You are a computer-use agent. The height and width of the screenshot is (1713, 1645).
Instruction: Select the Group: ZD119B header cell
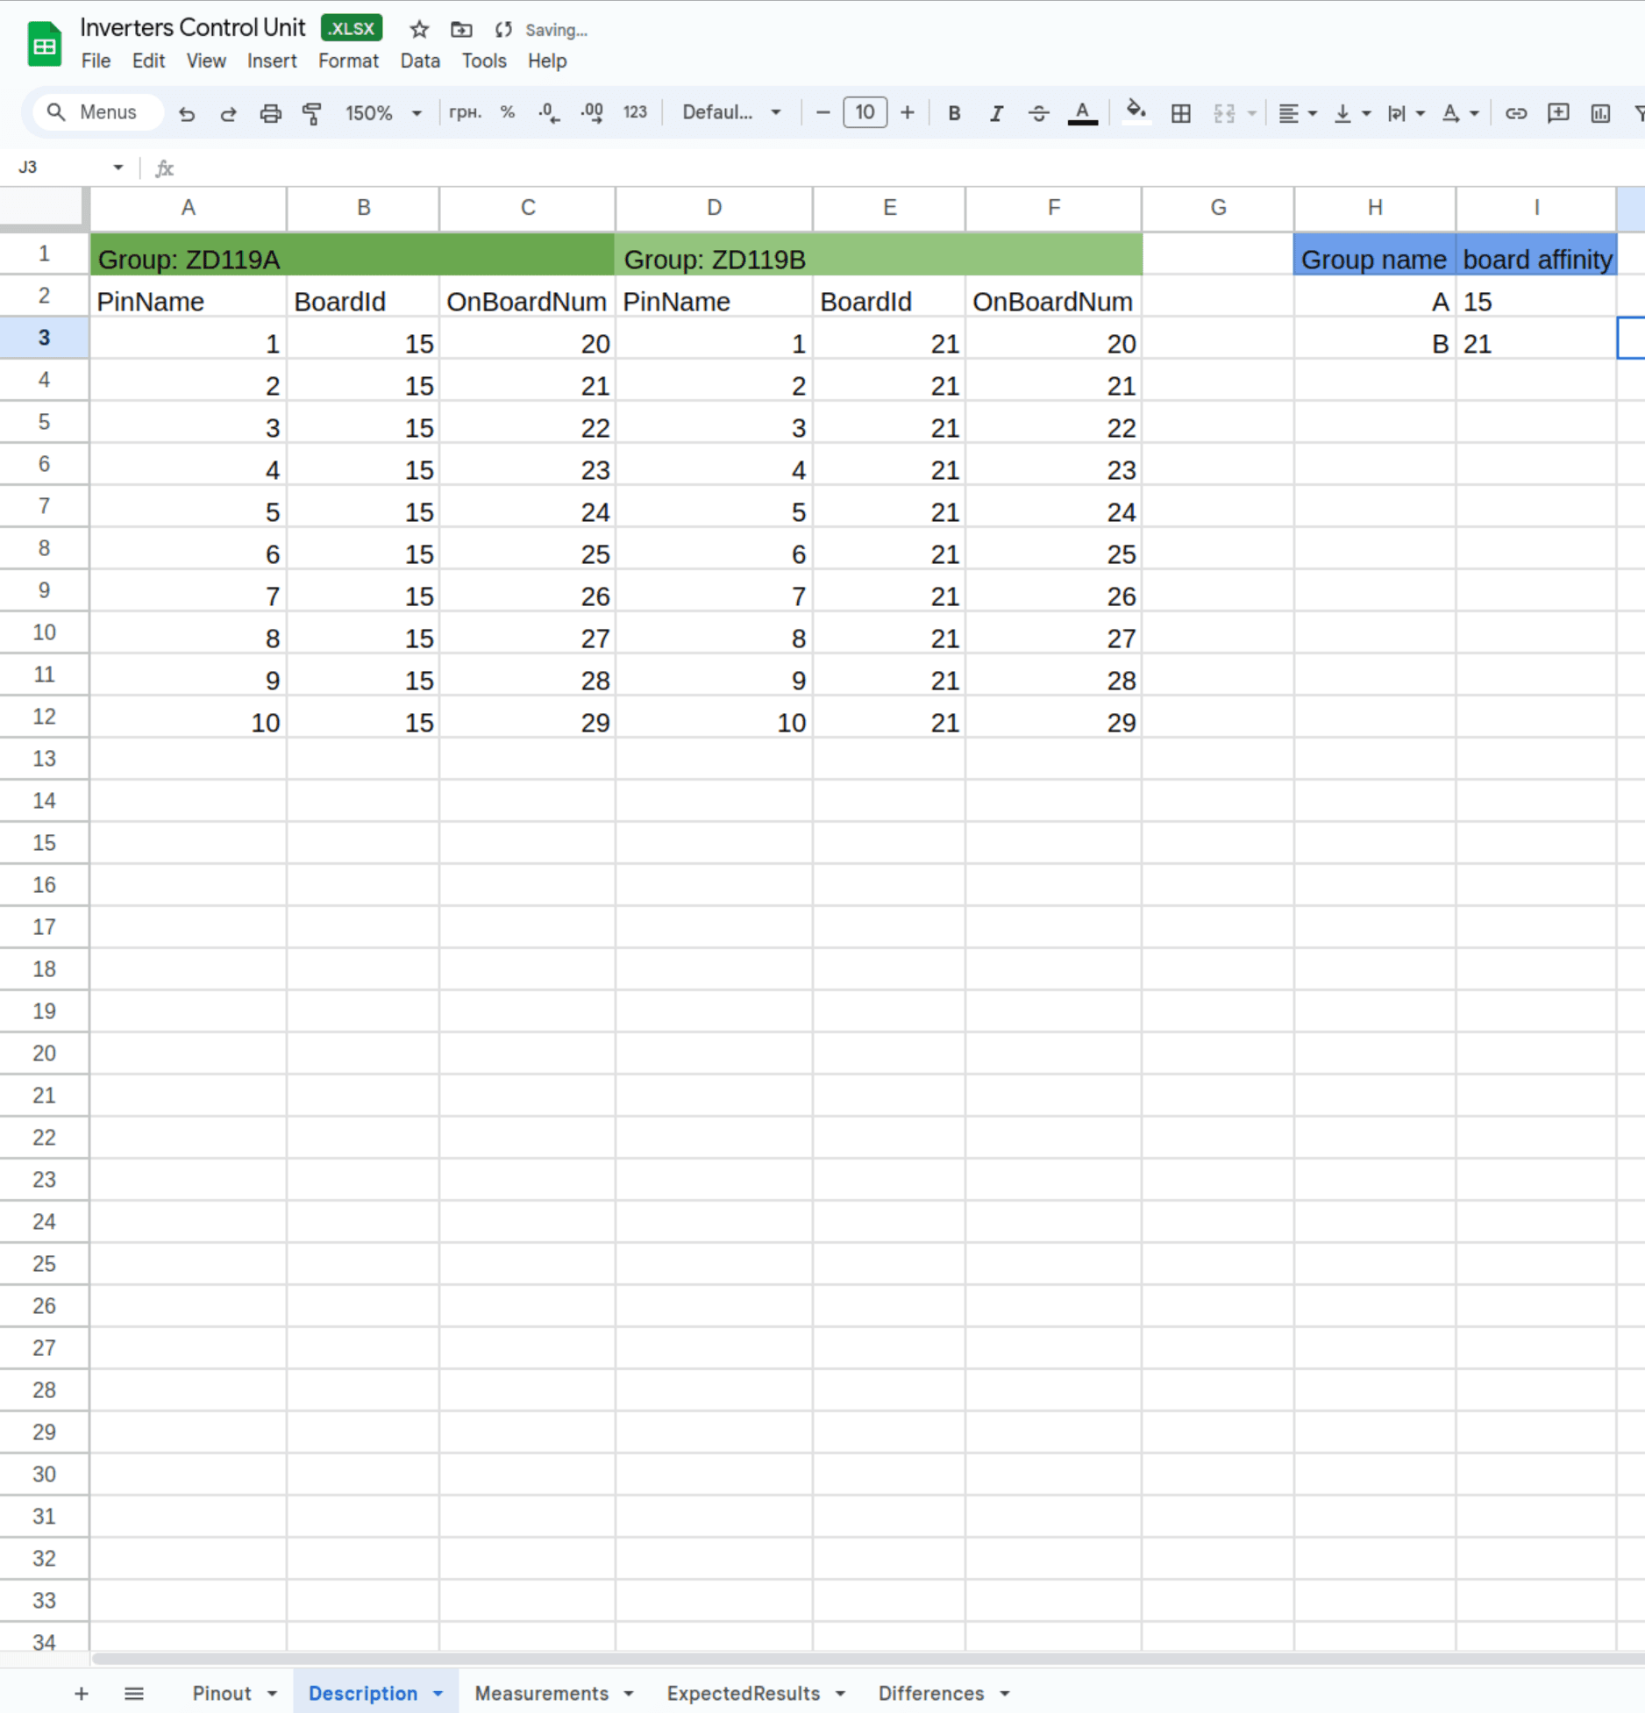(x=879, y=254)
